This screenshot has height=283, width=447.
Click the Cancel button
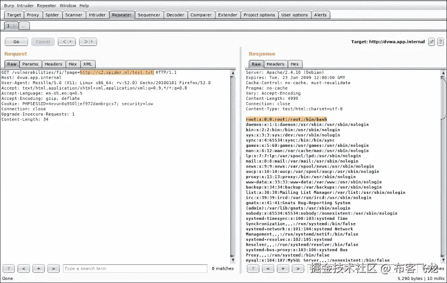tap(43, 42)
